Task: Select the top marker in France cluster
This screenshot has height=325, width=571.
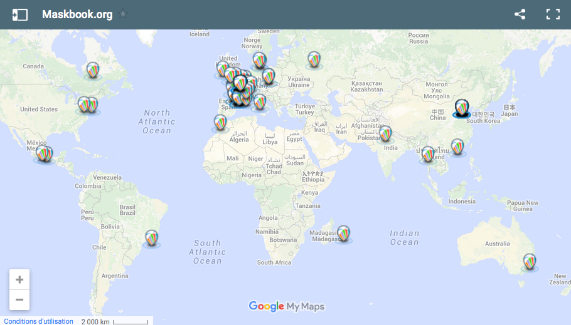Action: 240,83
